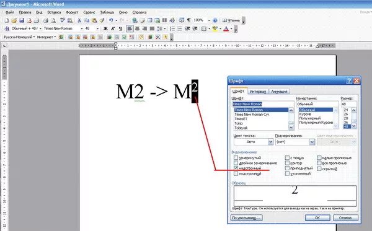Image resolution: width=372 pixels, height=231 pixels.
Task: Open Интернет dropdown
Action: tap(46, 37)
